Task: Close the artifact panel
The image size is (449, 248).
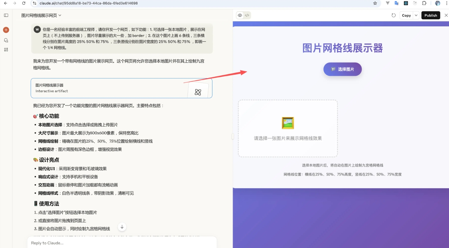Action: point(446,15)
